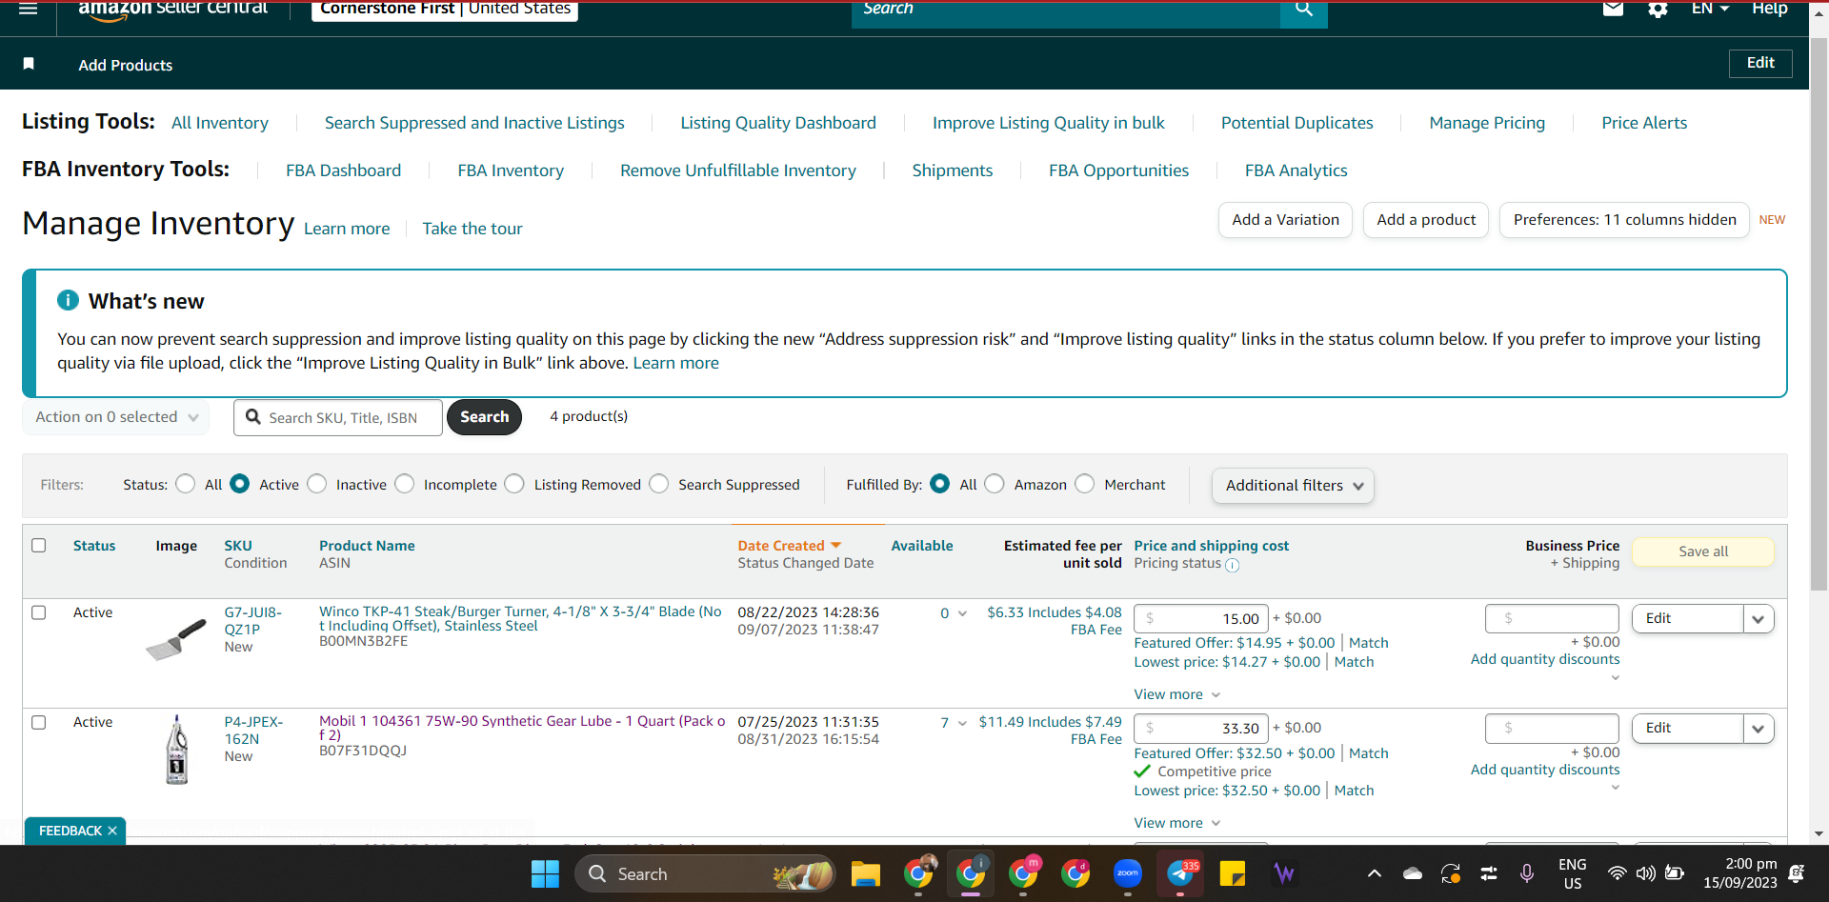Click the steak turner product image
This screenshot has height=902, width=1829.
coord(176,638)
